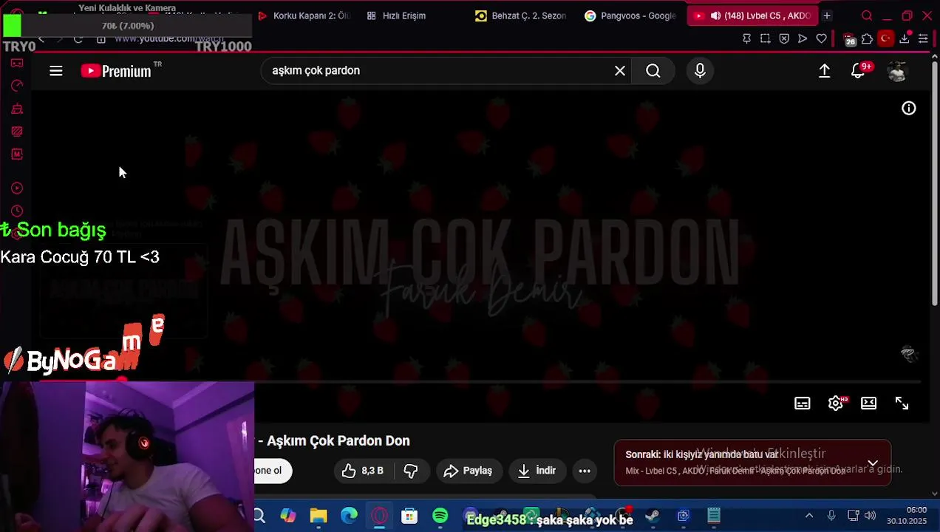The height and width of the screenshot is (532, 940).
Task: Expand the Sonraki mix playlist chevron
Action: coord(873,464)
